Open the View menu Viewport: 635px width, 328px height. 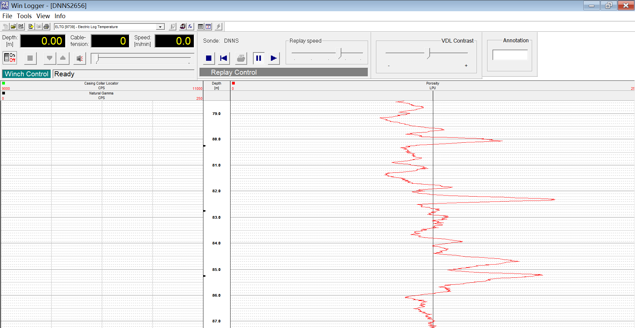click(x=43, y=16)
